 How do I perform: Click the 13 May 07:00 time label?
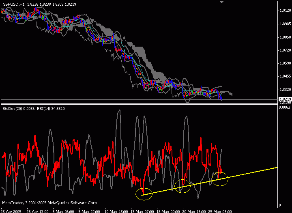click(x=142, y=211)
